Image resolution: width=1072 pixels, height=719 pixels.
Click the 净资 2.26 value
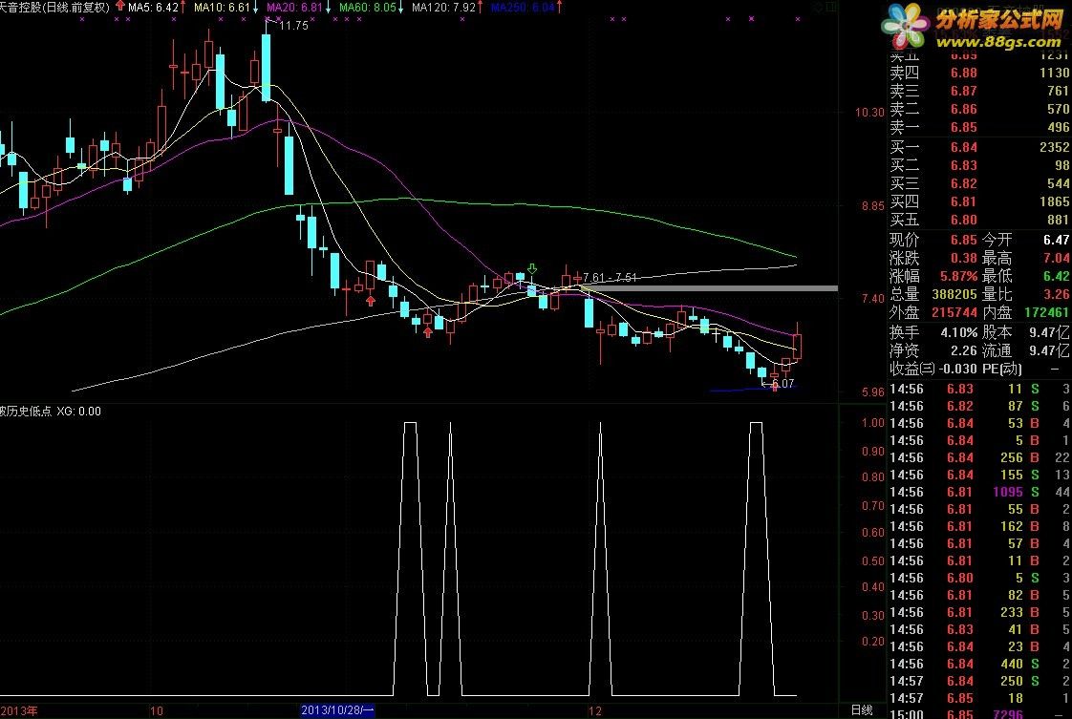963,350
